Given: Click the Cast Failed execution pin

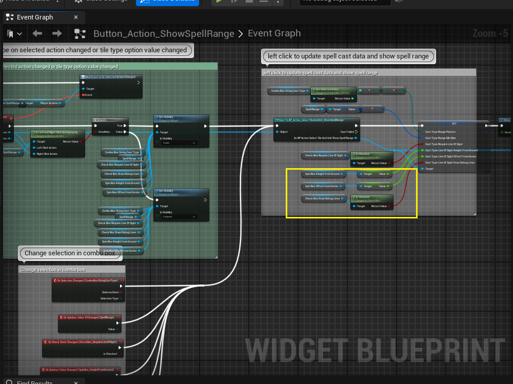Looking at the screenshot, I should (x=357, y=132).
